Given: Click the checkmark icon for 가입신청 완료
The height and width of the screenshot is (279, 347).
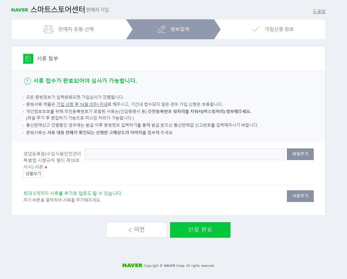Looking at the screenshot, I should click(x=256, y=29).
